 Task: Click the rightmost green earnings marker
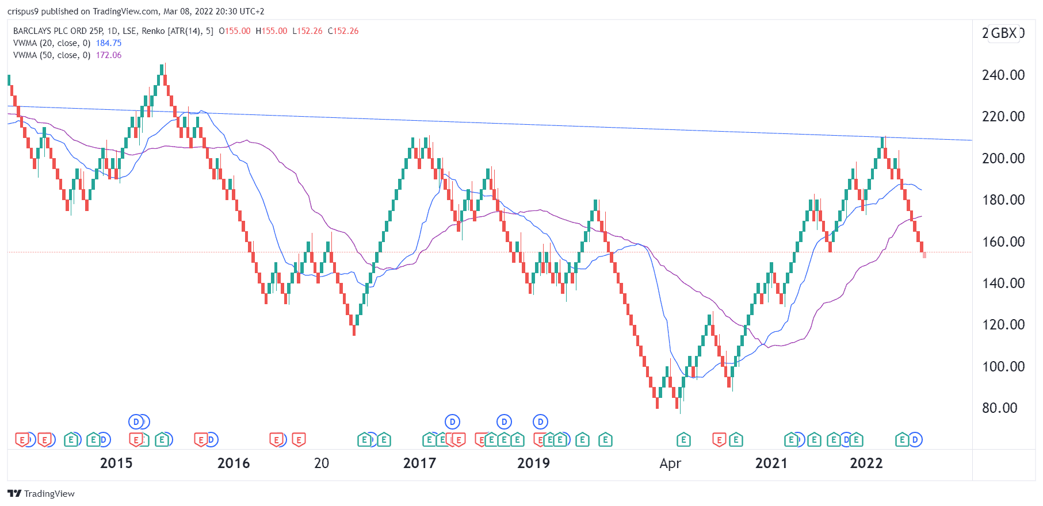[x=902, y=440]
